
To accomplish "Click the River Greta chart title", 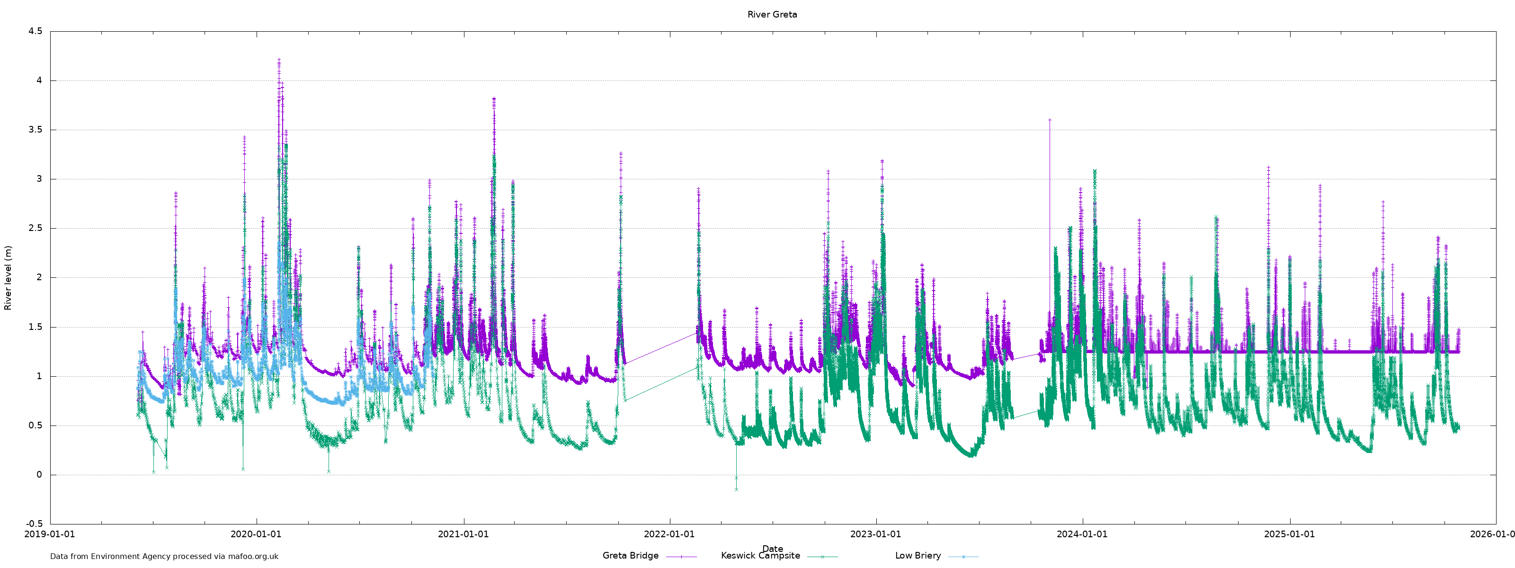I will (772, 15).
